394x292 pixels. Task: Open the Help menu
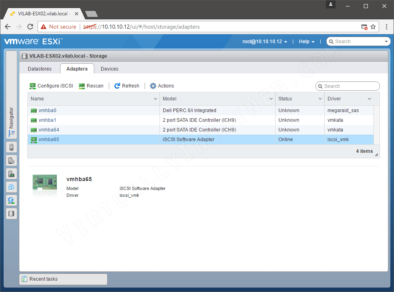point(306,41)
